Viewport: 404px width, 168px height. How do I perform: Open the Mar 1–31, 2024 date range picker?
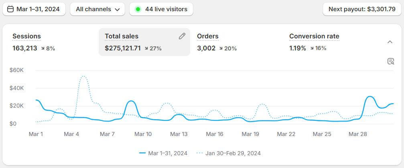[x=34, y=9]
